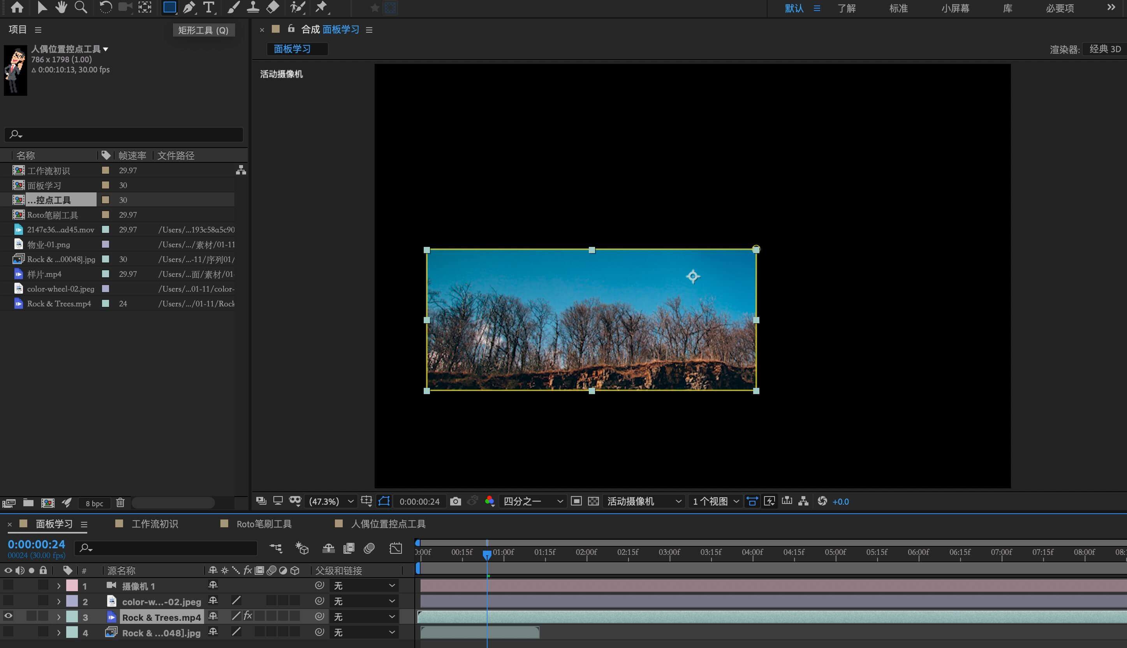Toggle the lock switch on layer 2
The width and height of the screenshot is (1127, 648).
pyautogui.click(x=43, y=601)
